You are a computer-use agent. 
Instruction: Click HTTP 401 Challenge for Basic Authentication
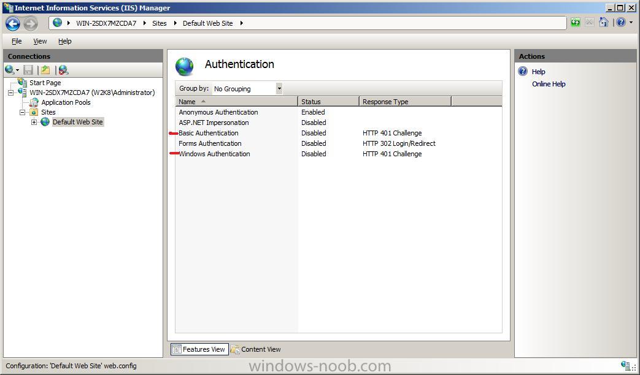coord(392,133)
